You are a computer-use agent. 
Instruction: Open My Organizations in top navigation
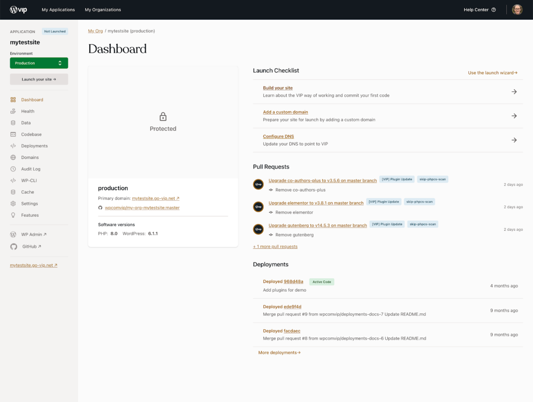pyautogui.click(x=103, y=9)
